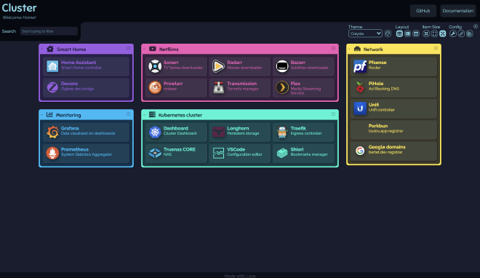Open the Porkbun registrar link
Viewport: 480px width, 278px height.
(x=393, y=130)
